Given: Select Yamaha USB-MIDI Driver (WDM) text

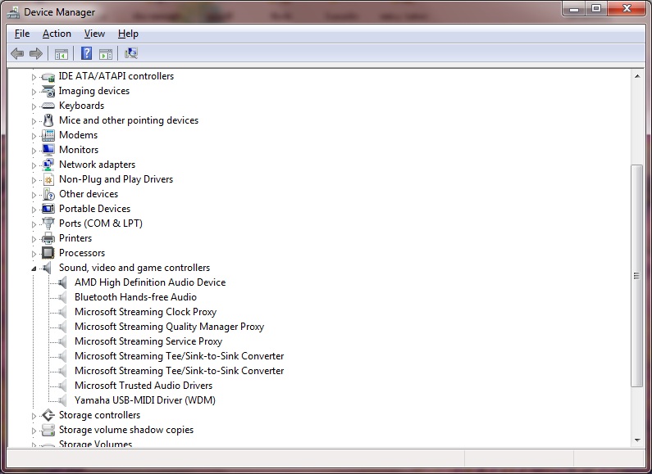Looking at the screenshot, I should tap(145, 400).
